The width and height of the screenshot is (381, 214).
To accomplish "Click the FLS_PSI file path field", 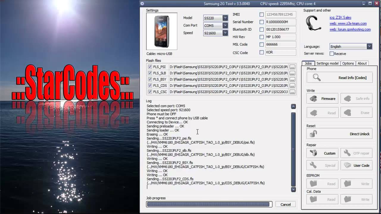I will (229, 67).
